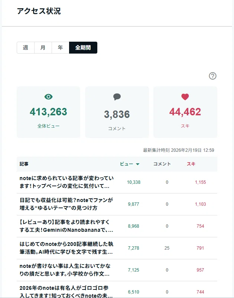Click the コメント label under 3,836
Viewport: 234px width, 298px height.
tap(117, 128)
